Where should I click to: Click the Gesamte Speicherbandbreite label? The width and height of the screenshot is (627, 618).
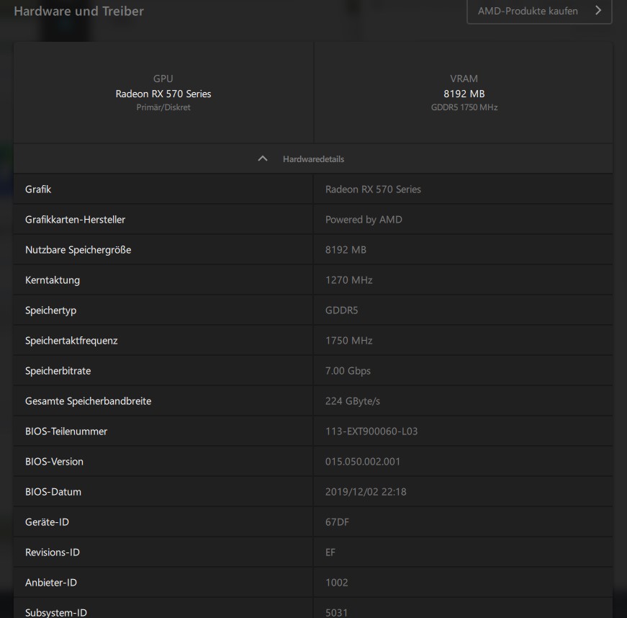(x=88, y=401)
